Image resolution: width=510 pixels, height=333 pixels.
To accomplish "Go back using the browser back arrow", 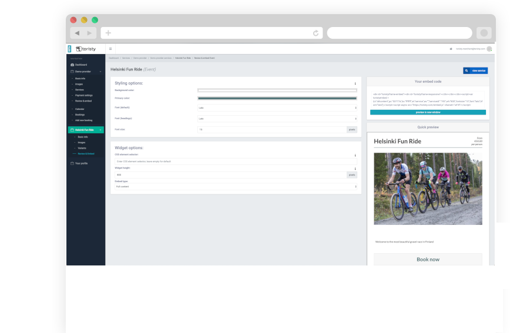I will click(x=77, y=33).
